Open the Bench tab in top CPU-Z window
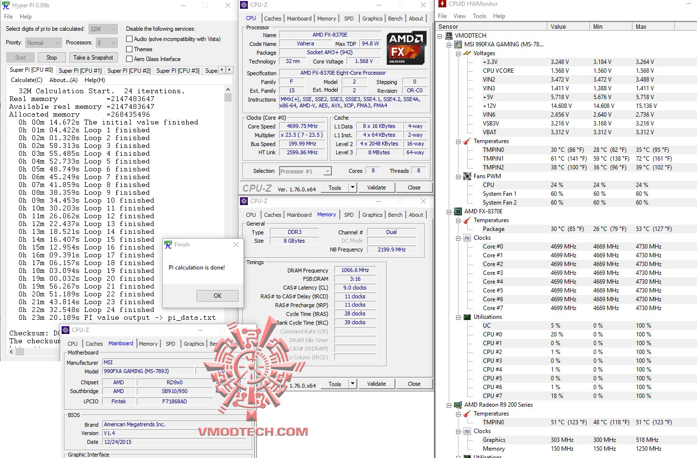 point(395,19)
